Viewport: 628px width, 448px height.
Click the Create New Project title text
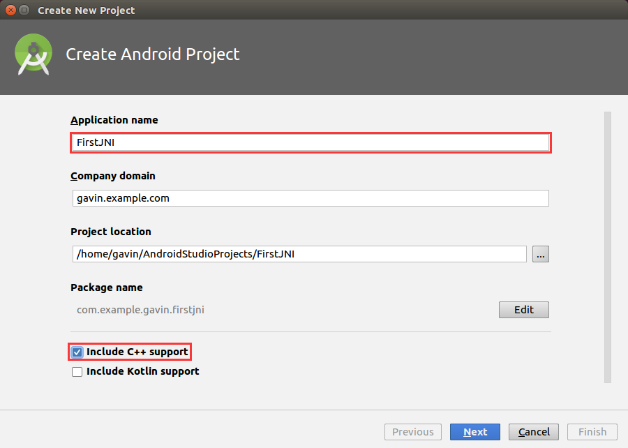point(86,10)
